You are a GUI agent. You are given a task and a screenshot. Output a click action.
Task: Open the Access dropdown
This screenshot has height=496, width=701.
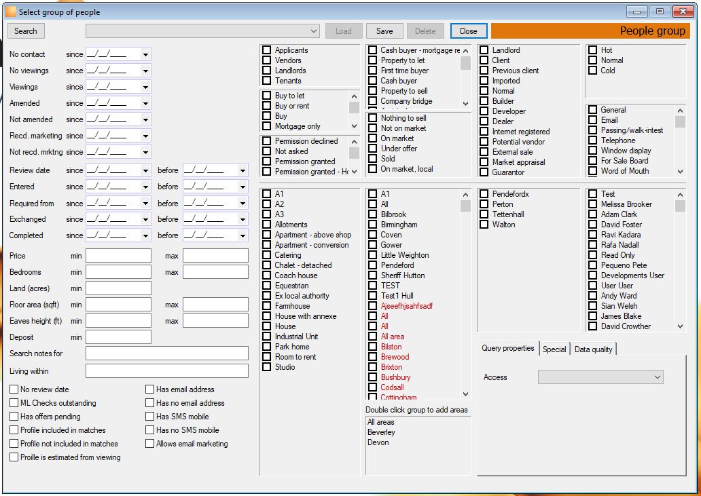click(x=600, y=377)
